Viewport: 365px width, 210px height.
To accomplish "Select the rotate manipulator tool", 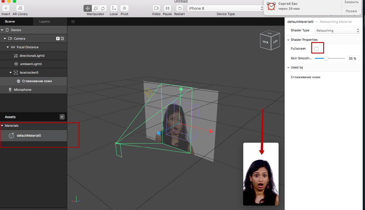I will click(103, 8).
